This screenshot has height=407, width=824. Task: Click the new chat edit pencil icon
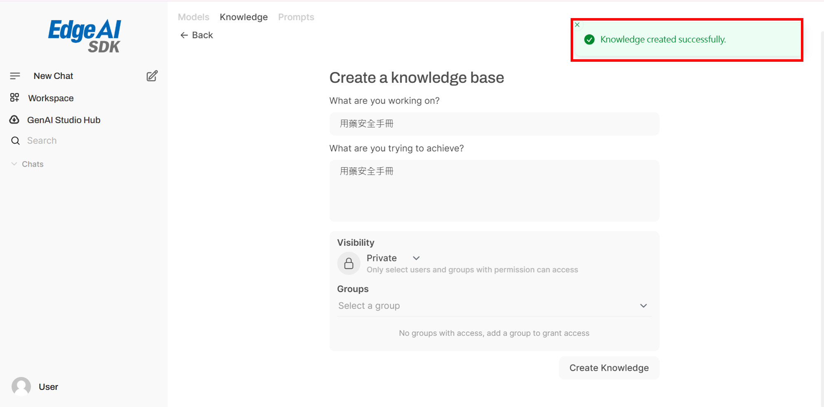tap(152, 76)
